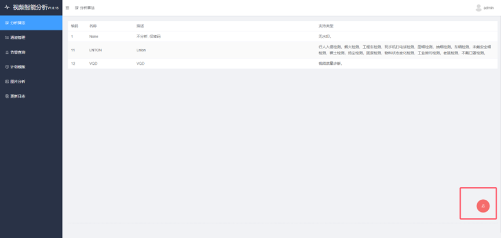The image size is (501, 238).
Task: Click the 视频质量诊断 supported type cell
Action: (330, 64)
